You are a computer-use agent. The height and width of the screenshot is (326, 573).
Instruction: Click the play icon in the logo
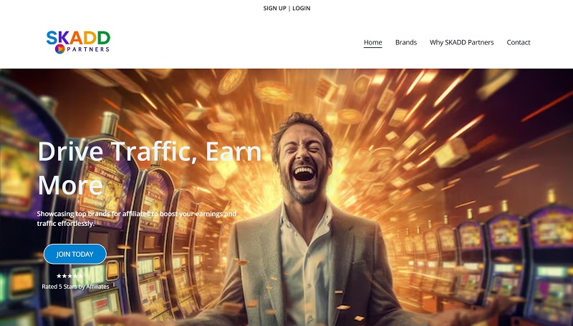(x=60, y=49)
